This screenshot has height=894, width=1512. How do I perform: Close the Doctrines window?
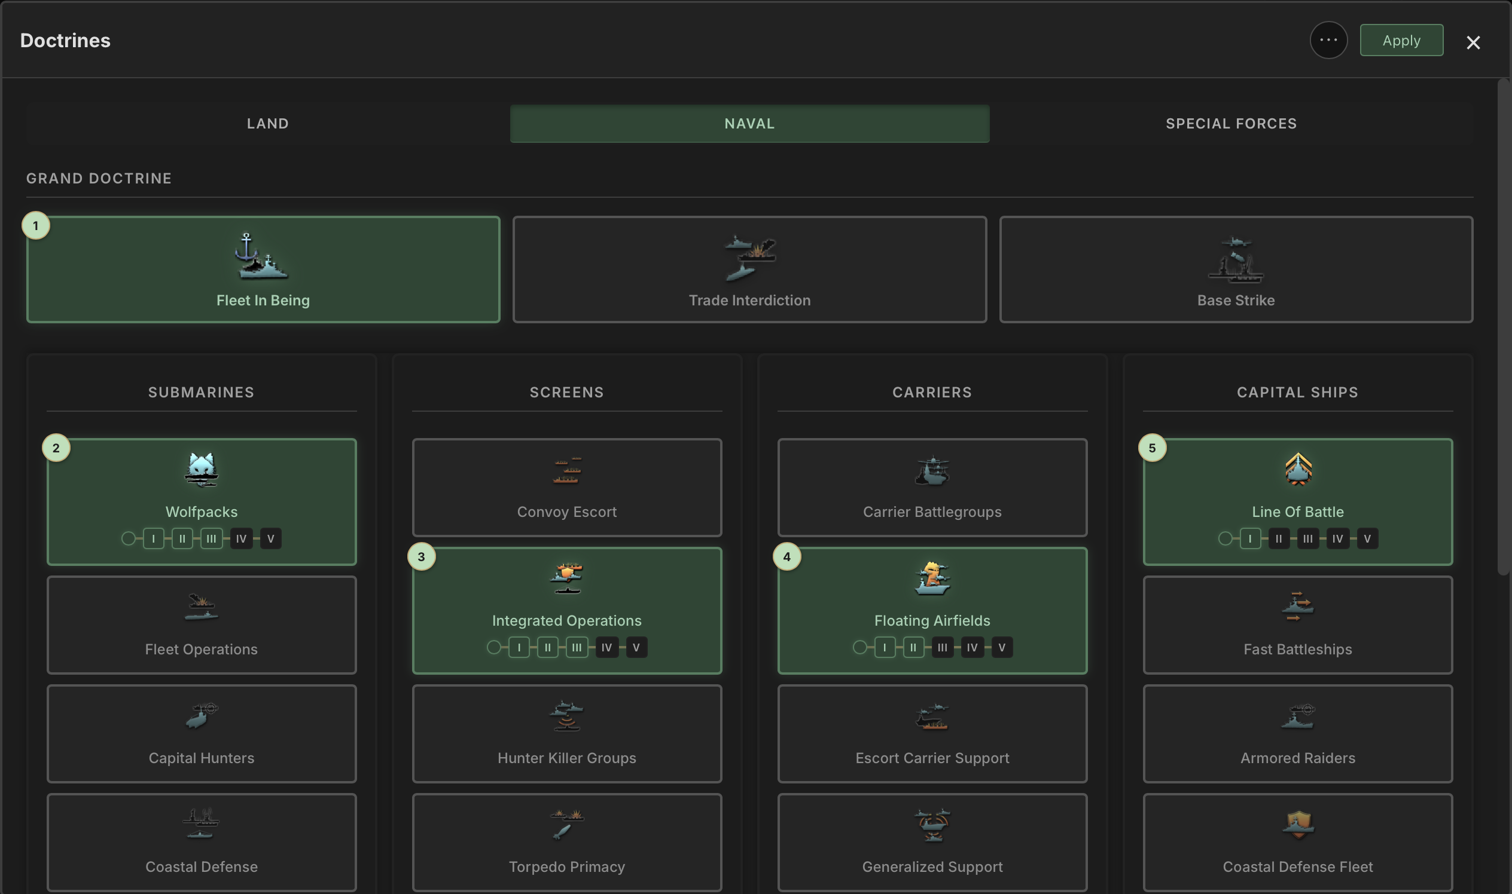click(x=1473, y=42)
